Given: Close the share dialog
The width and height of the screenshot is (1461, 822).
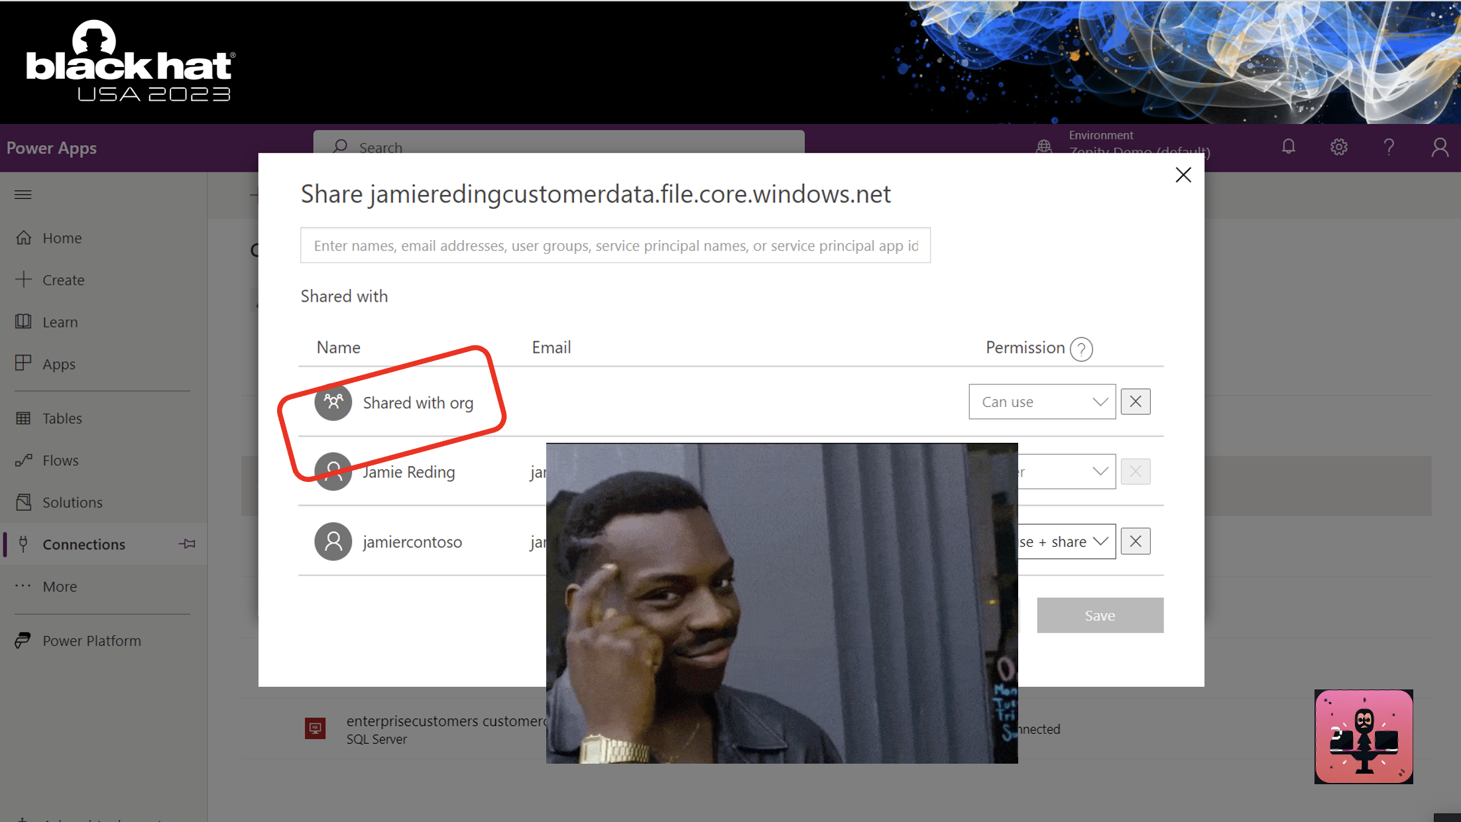Looking at the screenshot, I should [x=1182, y=174].
